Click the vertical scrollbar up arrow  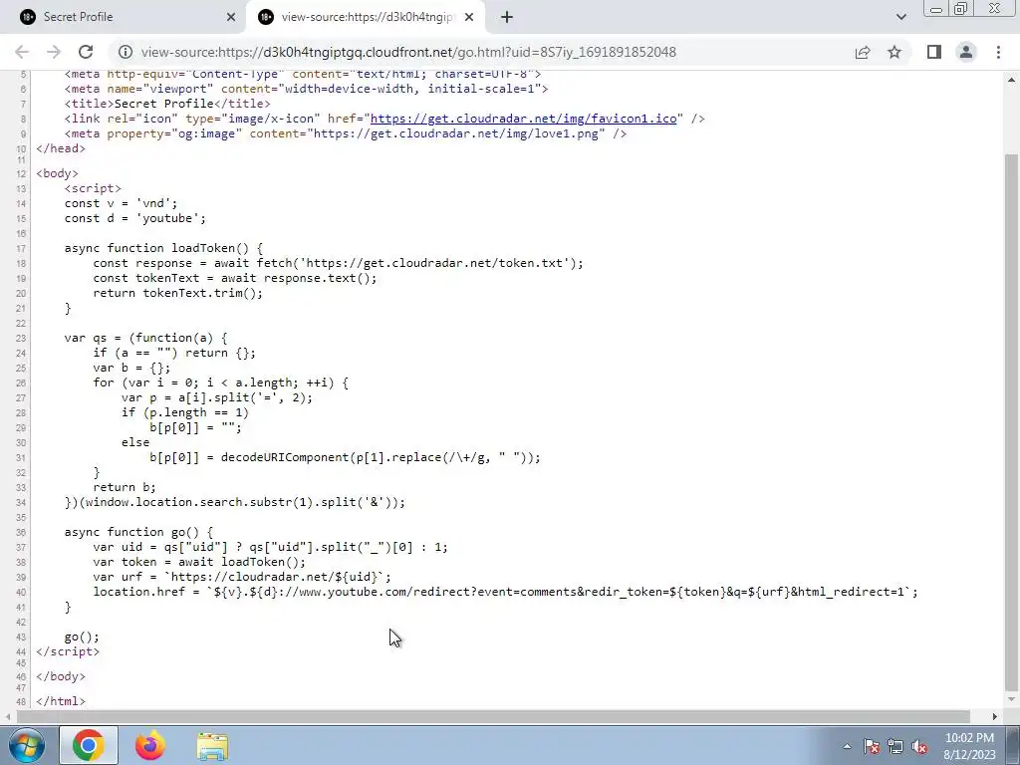(1012, 80)
